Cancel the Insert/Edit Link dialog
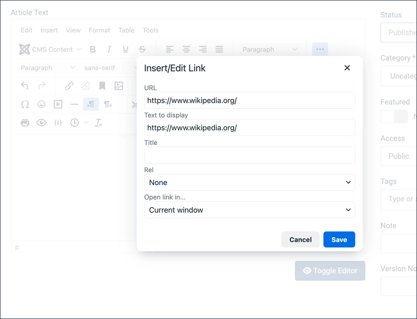The height and width of the screenshot is (319, 417). coord(300,239)
